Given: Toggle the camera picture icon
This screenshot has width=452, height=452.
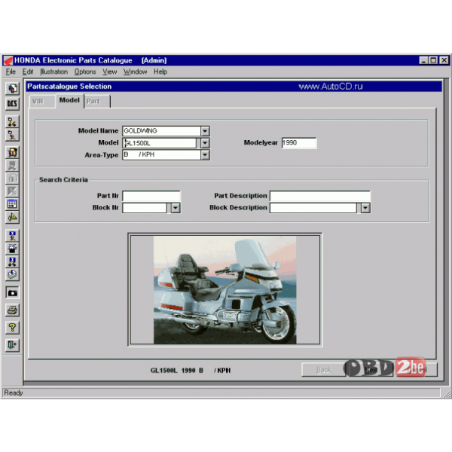Looking at the screenshot, I should [x=12, y=292].
